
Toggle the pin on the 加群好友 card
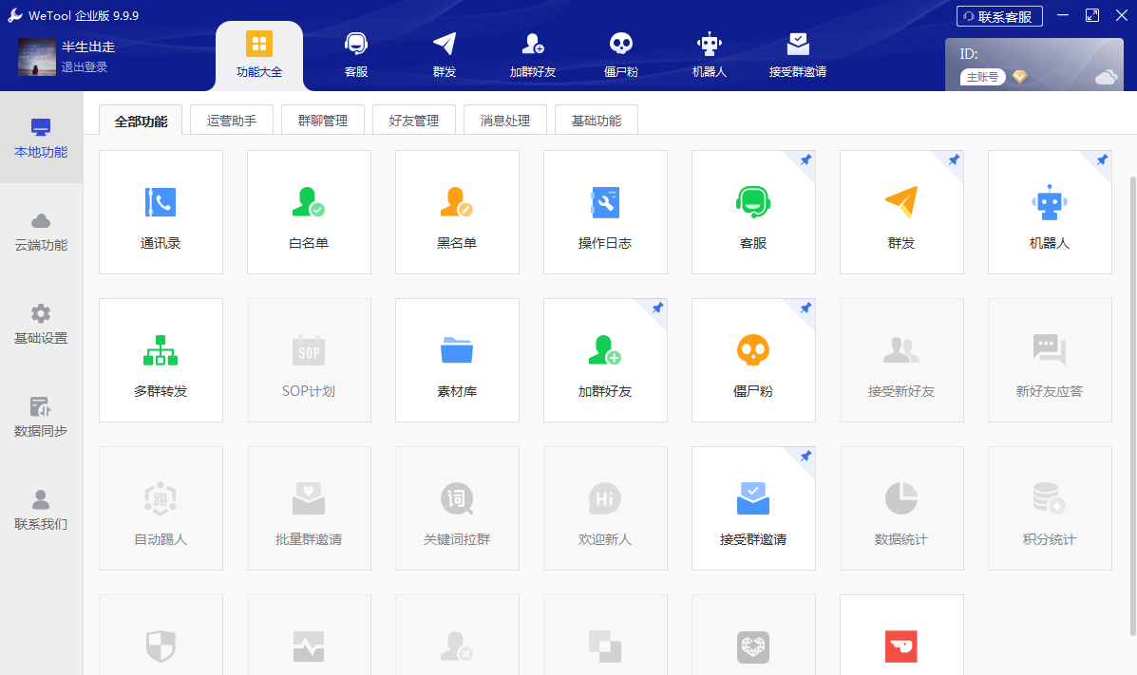(658, 309)
